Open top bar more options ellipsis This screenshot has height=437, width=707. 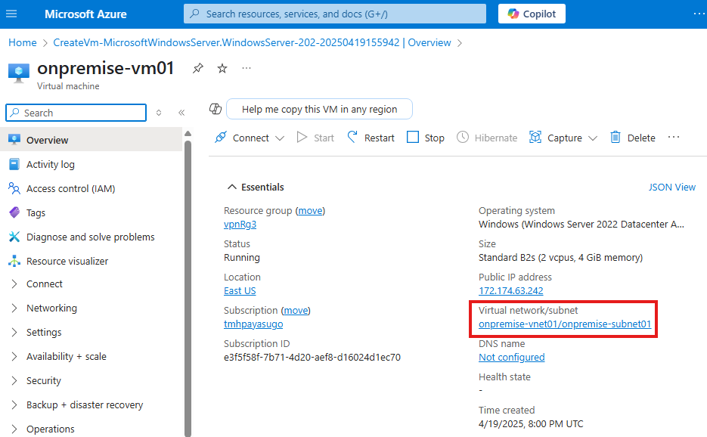(699, 14)
